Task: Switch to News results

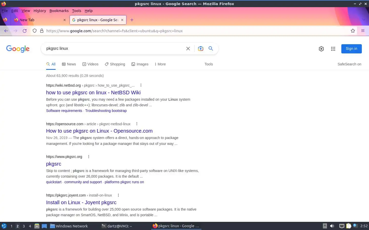Action: point(69,64)
